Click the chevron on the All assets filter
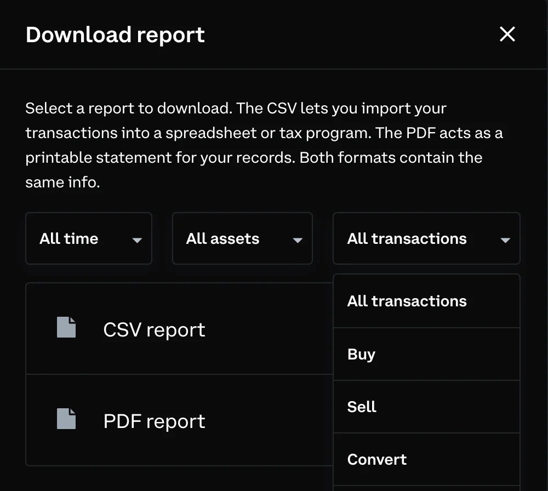The image size is (548, 491). tap(296, 239)
